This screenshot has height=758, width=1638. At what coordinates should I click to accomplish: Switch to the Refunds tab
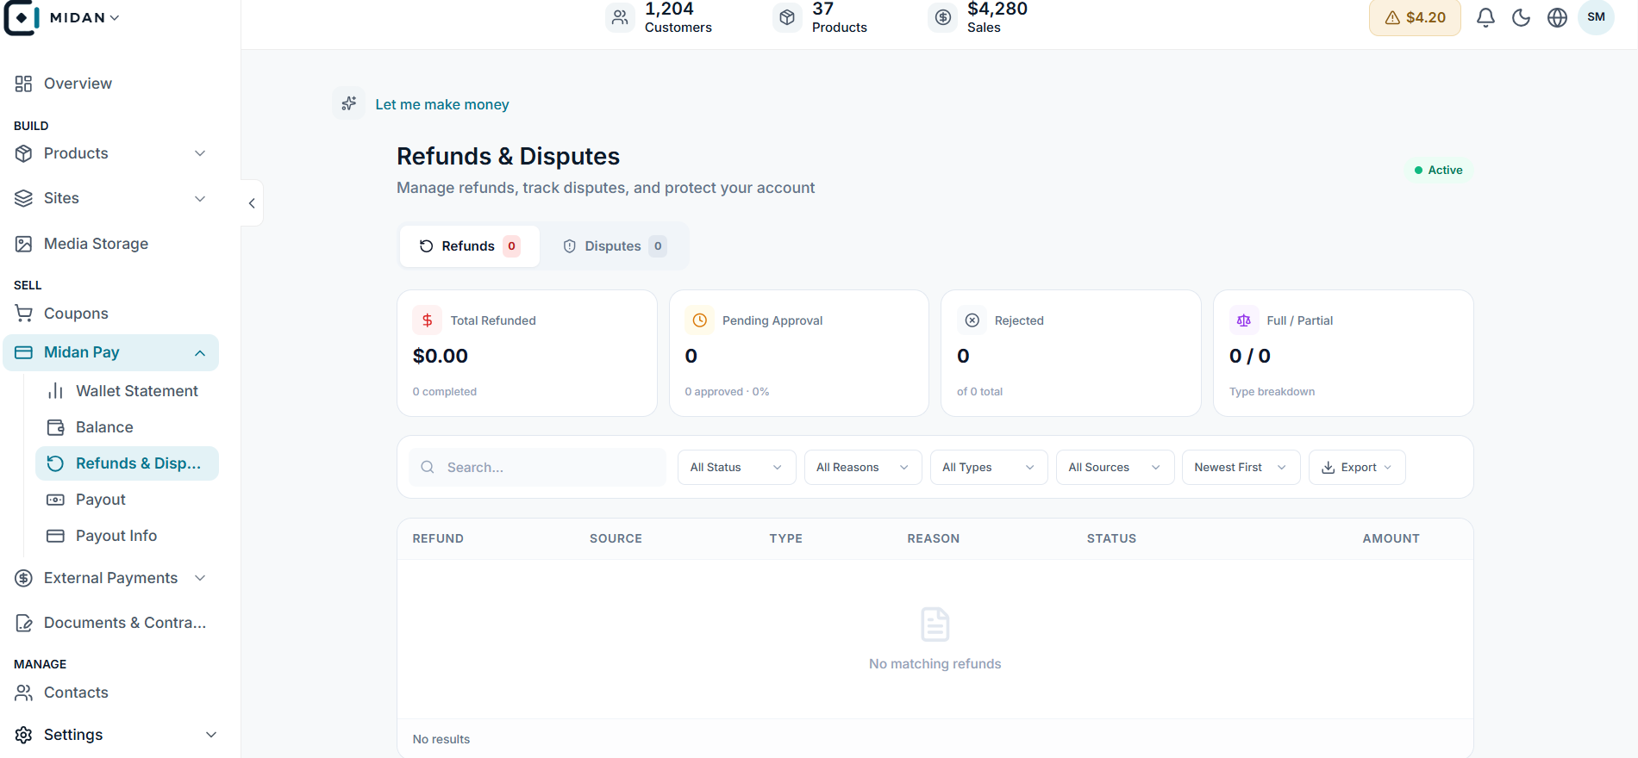tap(470, 246)
